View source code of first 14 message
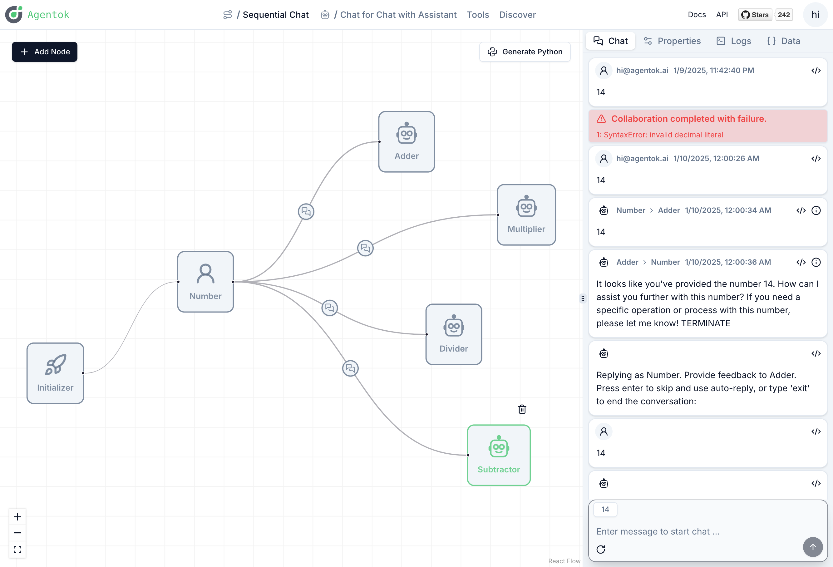The width and height of the screenshot is (833, 567). [x=816, y=71]
